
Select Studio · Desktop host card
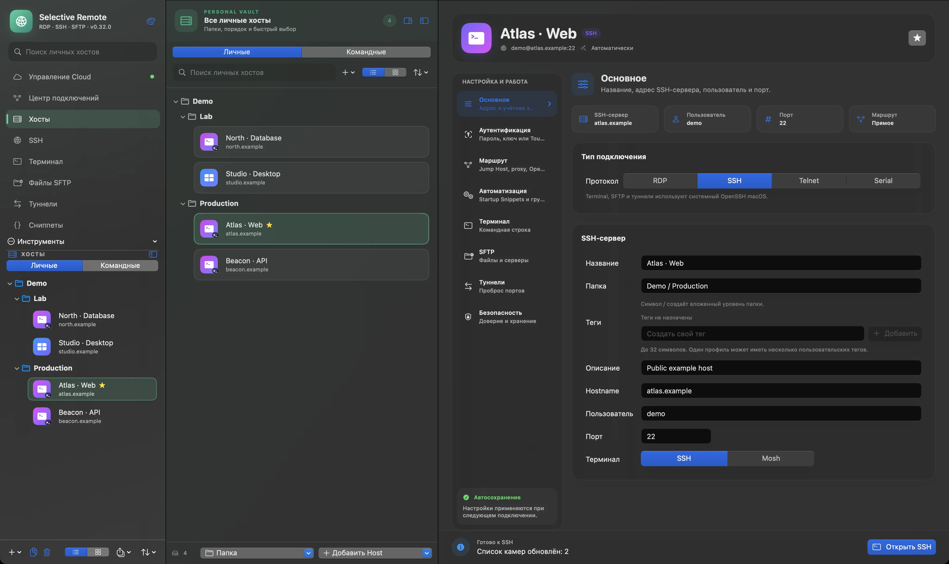pos(311,178)
